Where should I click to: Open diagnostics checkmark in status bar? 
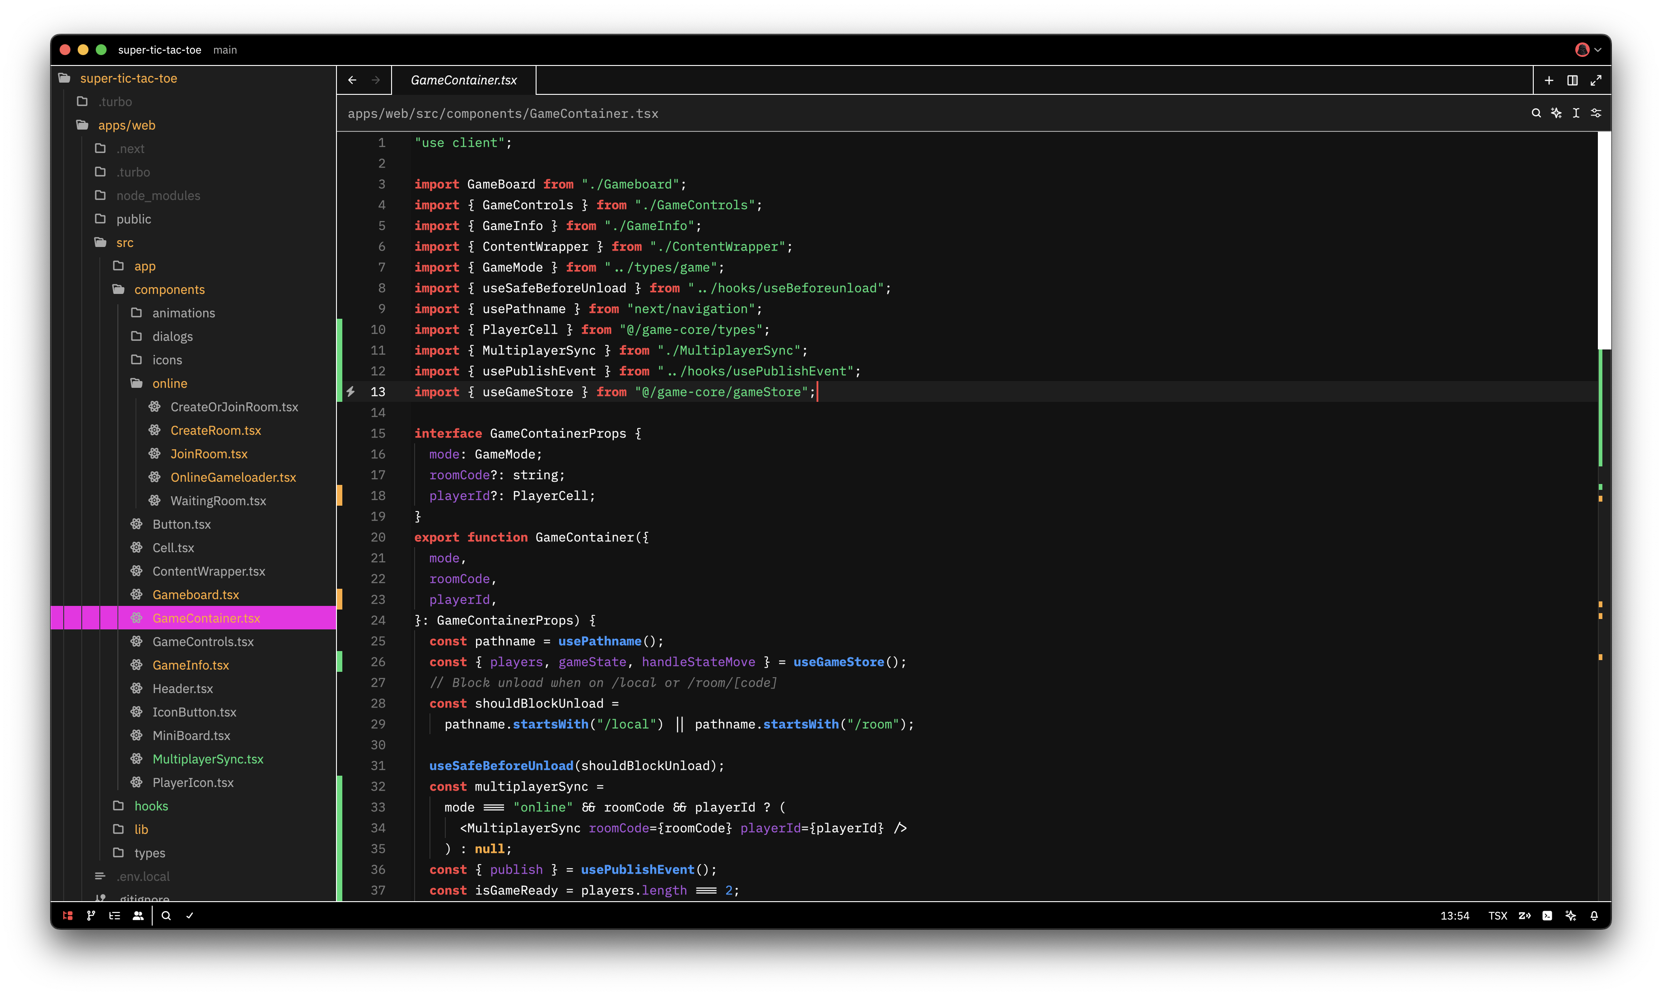[190, 916]
